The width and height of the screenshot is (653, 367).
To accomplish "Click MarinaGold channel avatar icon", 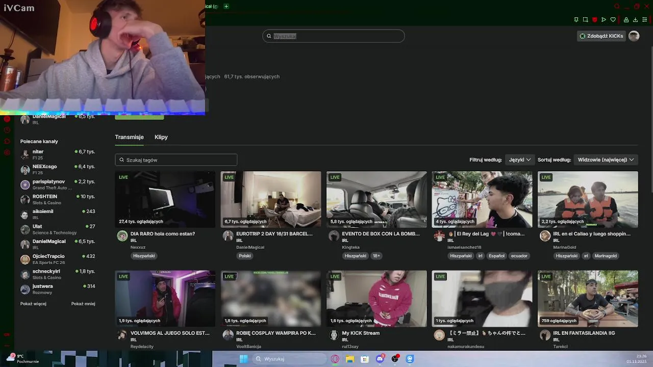I will coord(545,235).
